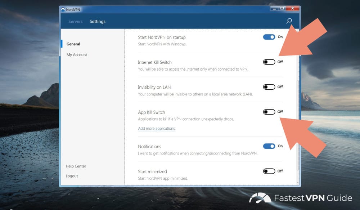Minimize the NordVPN window

274,9
